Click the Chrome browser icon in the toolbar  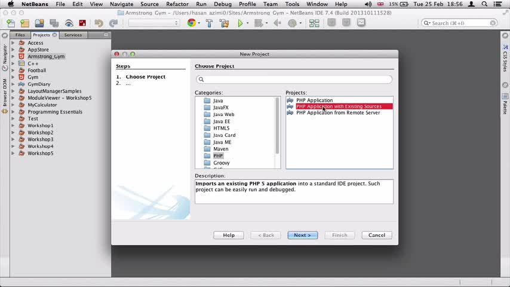192,23
